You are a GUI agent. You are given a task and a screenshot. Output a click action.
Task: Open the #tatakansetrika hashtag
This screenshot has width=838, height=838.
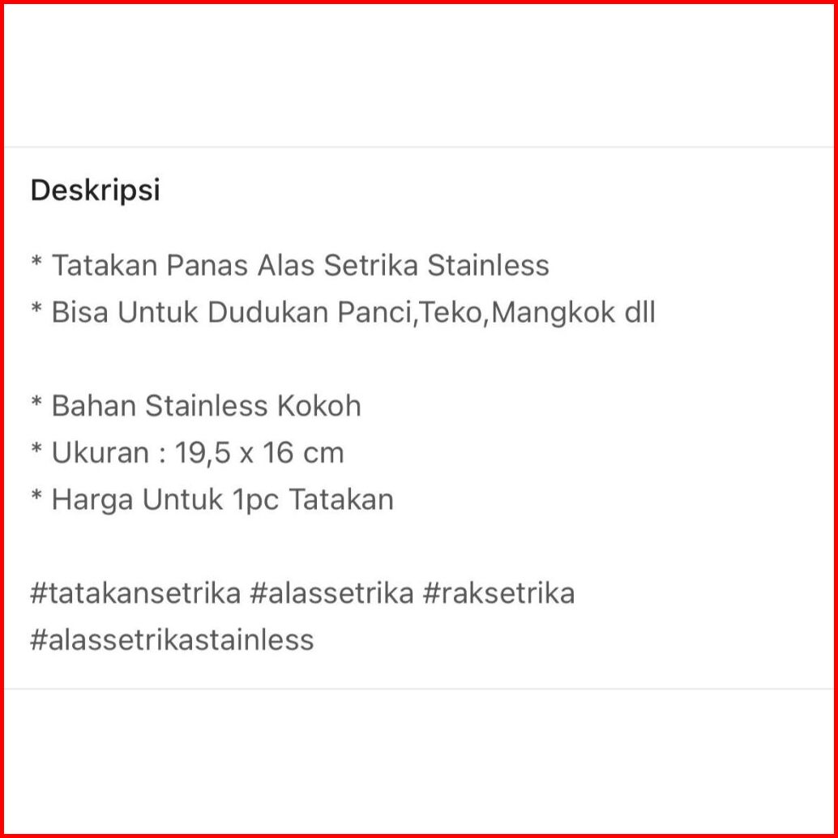(x=135, y=593)
